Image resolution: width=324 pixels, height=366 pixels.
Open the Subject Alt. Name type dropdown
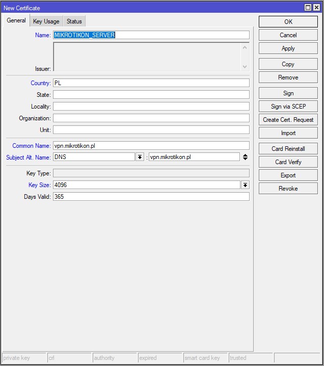coord(140,157)
